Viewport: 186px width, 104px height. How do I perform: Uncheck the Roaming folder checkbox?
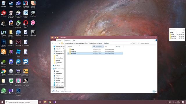[x=68, y=53]
